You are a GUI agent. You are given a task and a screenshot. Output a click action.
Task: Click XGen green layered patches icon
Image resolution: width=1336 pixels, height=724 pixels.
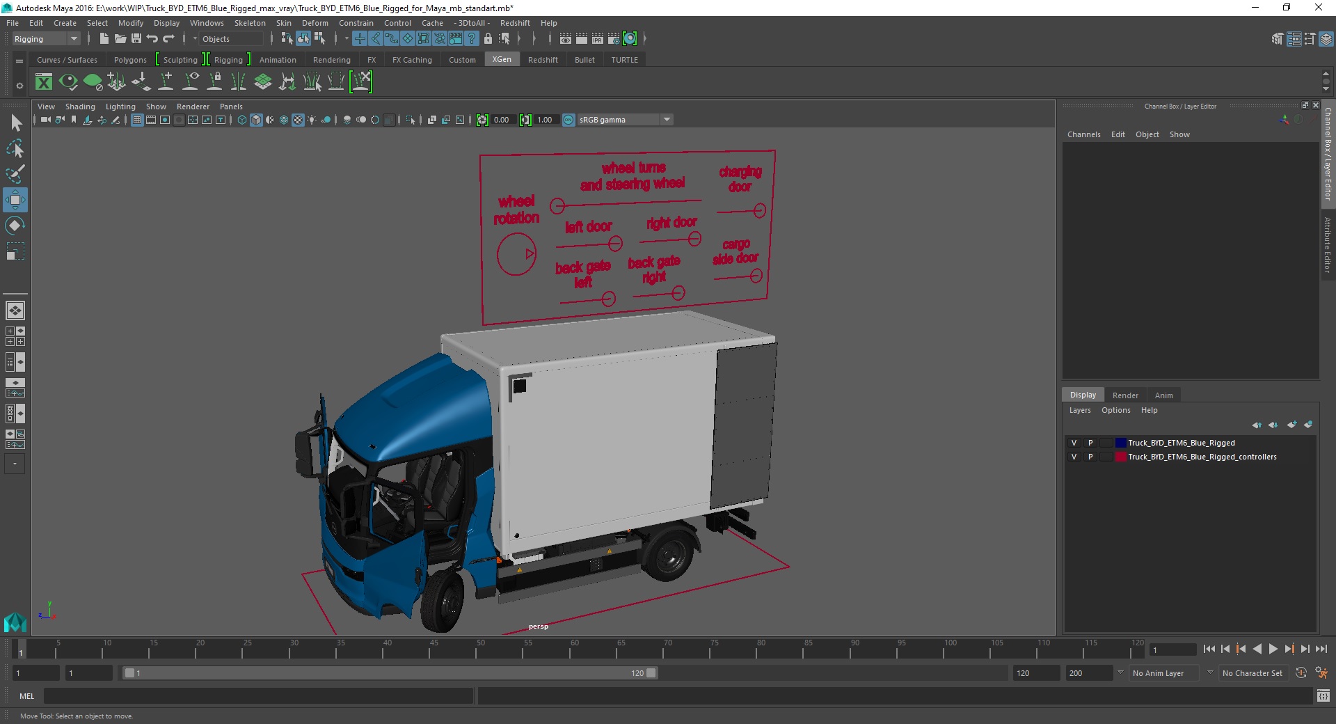[263, 82]
